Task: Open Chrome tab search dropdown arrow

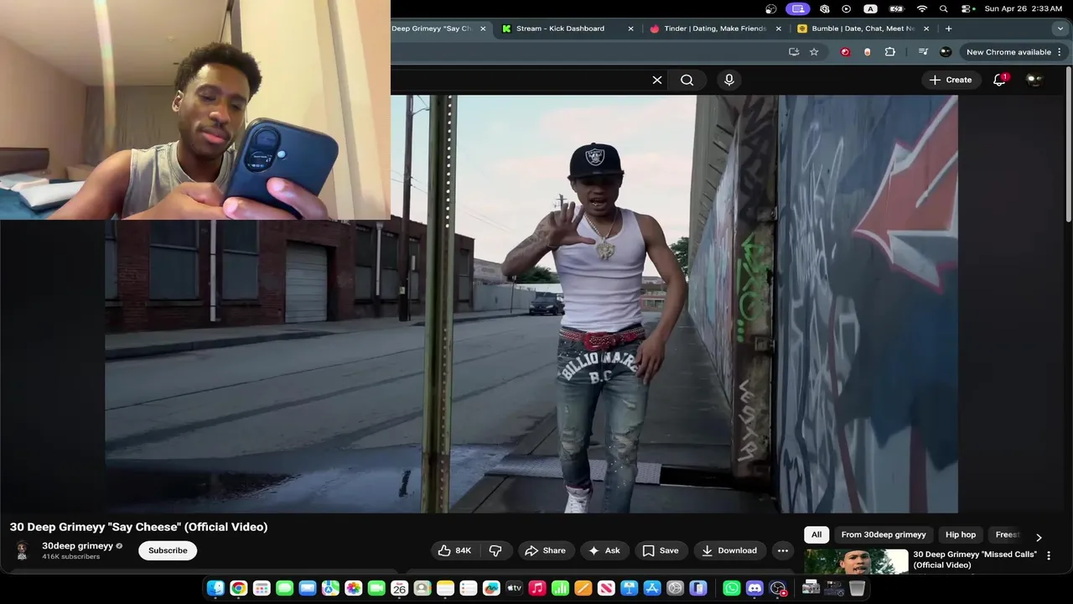Action: [1060, 29]
